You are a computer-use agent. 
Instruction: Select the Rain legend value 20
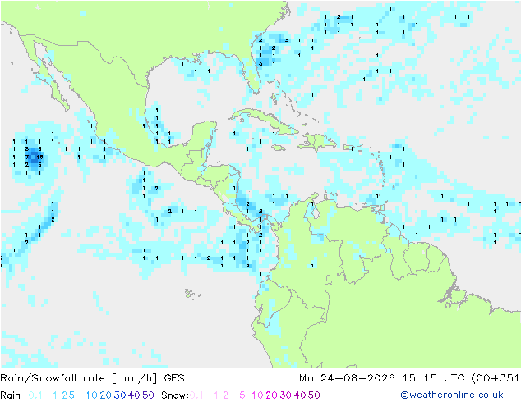[x=106, y=395]
